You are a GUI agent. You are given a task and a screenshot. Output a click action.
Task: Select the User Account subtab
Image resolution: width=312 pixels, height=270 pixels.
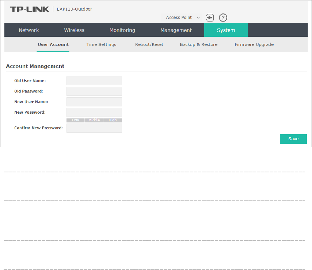53,44
